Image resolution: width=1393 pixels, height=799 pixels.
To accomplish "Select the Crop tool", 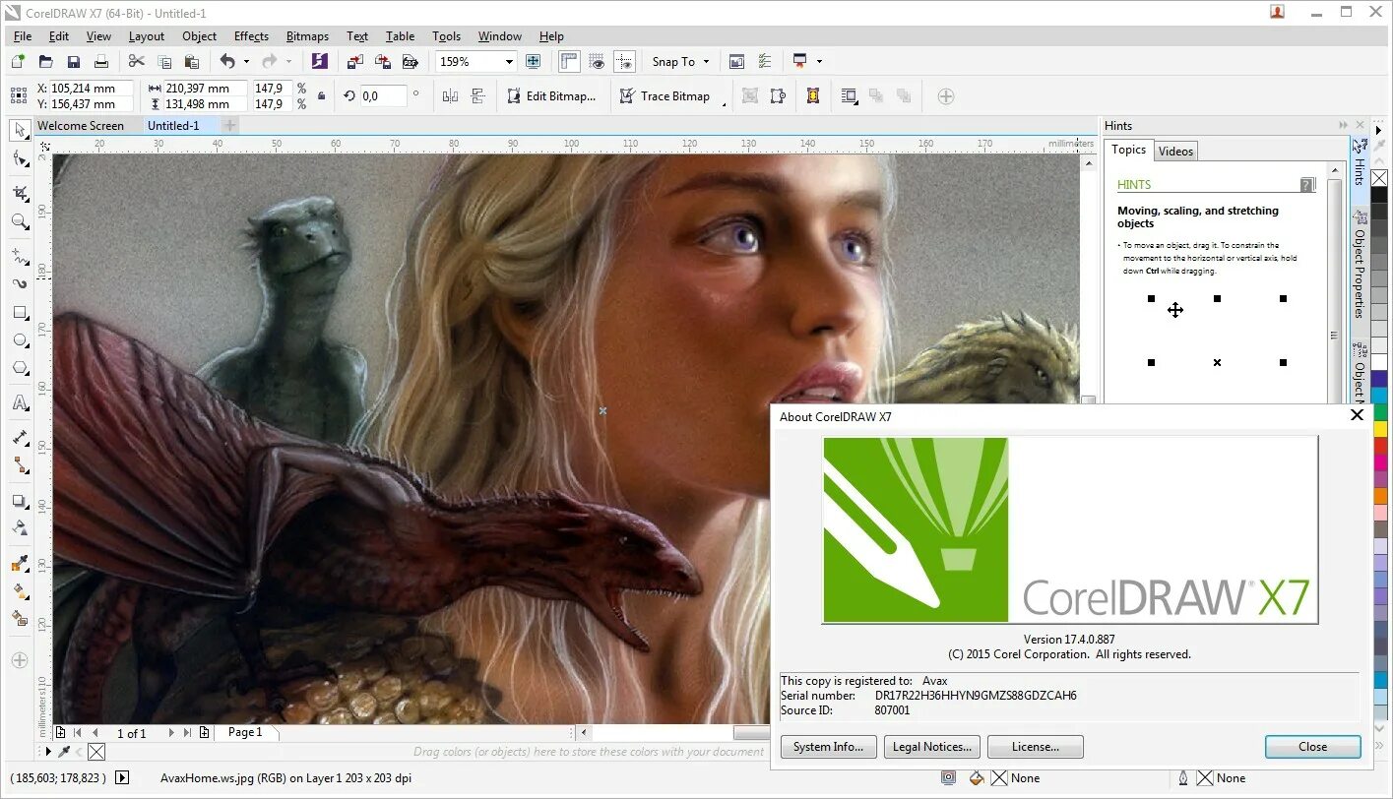I will pos(20,193).
